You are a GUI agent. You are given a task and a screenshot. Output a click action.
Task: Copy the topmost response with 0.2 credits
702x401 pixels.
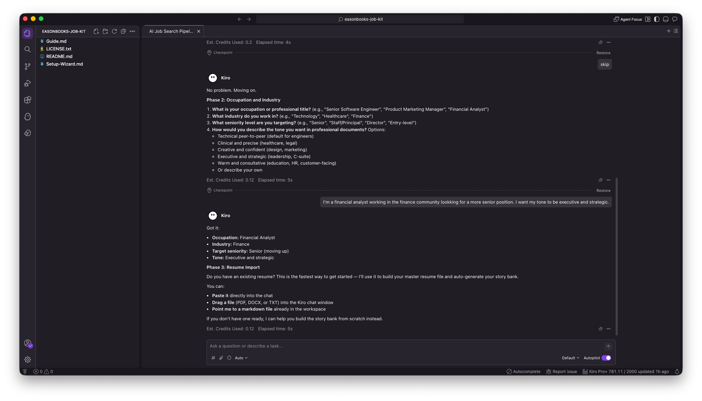(x=600, y=42)
